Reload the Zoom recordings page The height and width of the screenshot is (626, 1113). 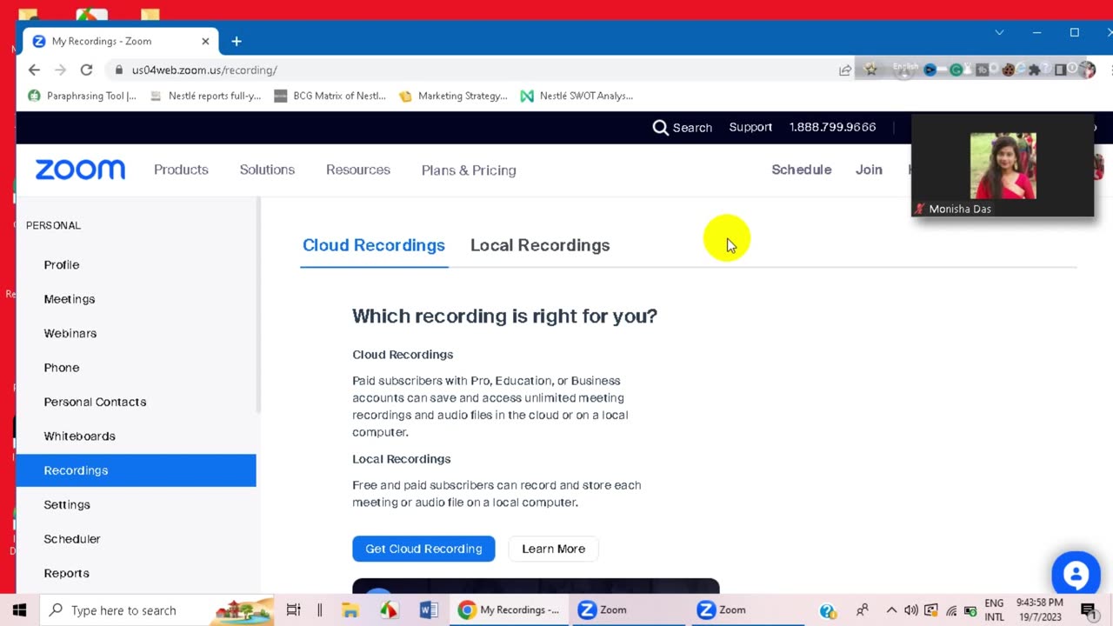(x=86, y=70)
